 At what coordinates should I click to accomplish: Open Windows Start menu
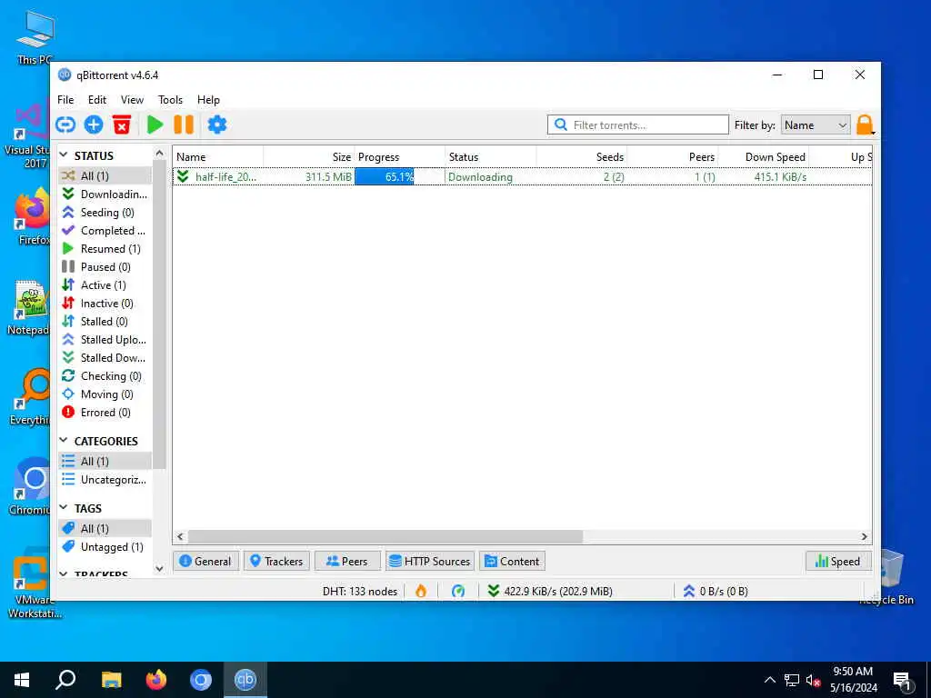tap(22, 680)
